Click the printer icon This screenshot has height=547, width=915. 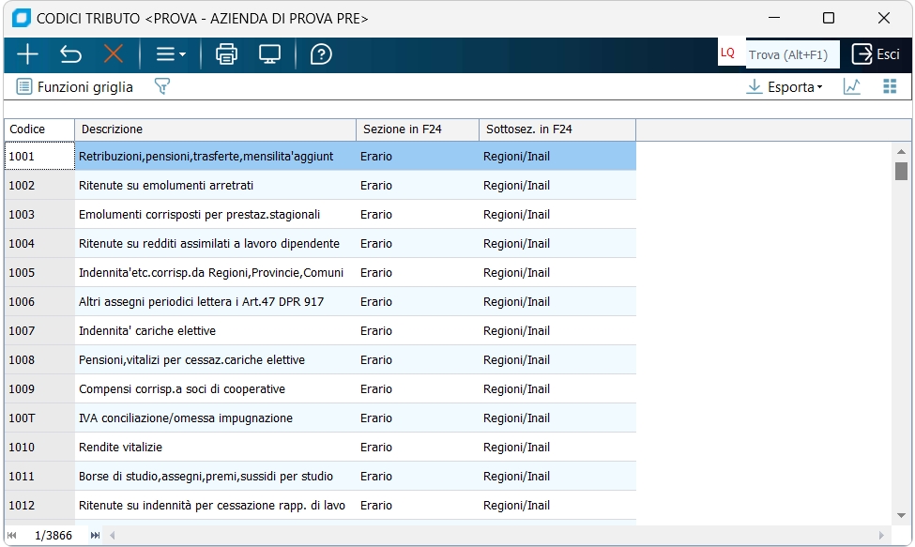(x=226, y=54)
